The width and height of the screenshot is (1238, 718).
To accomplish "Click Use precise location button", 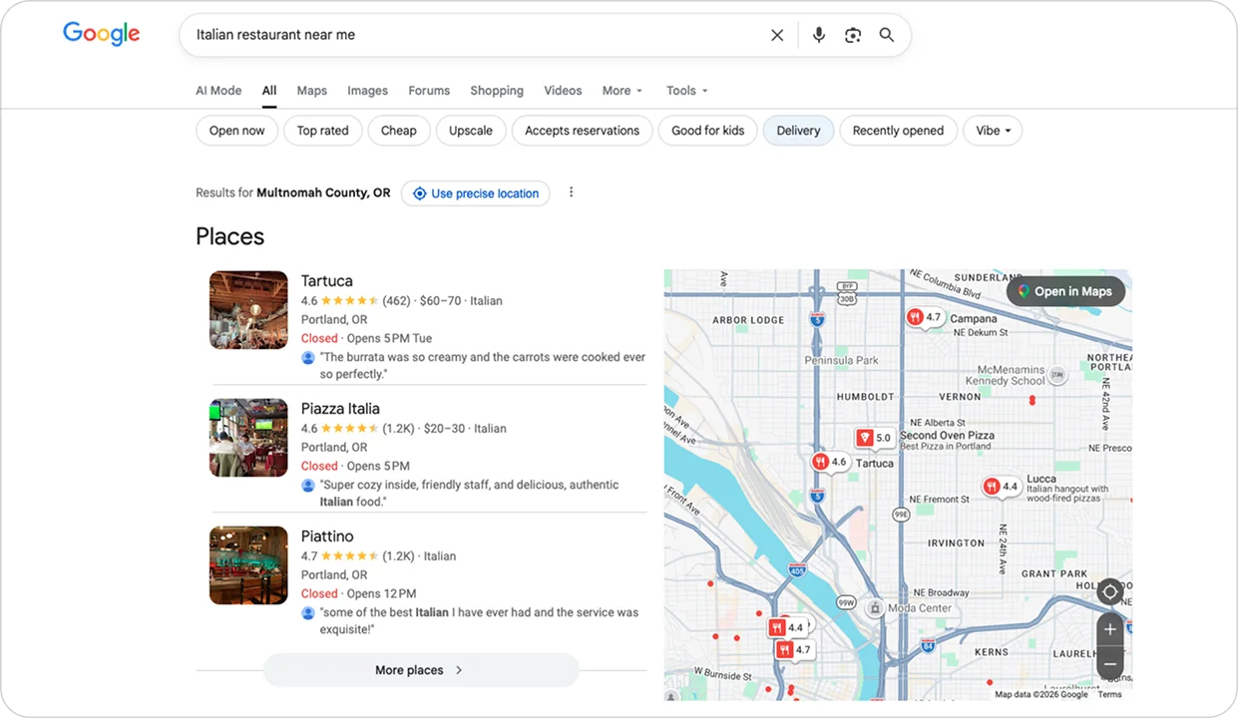I will (476, 193).
